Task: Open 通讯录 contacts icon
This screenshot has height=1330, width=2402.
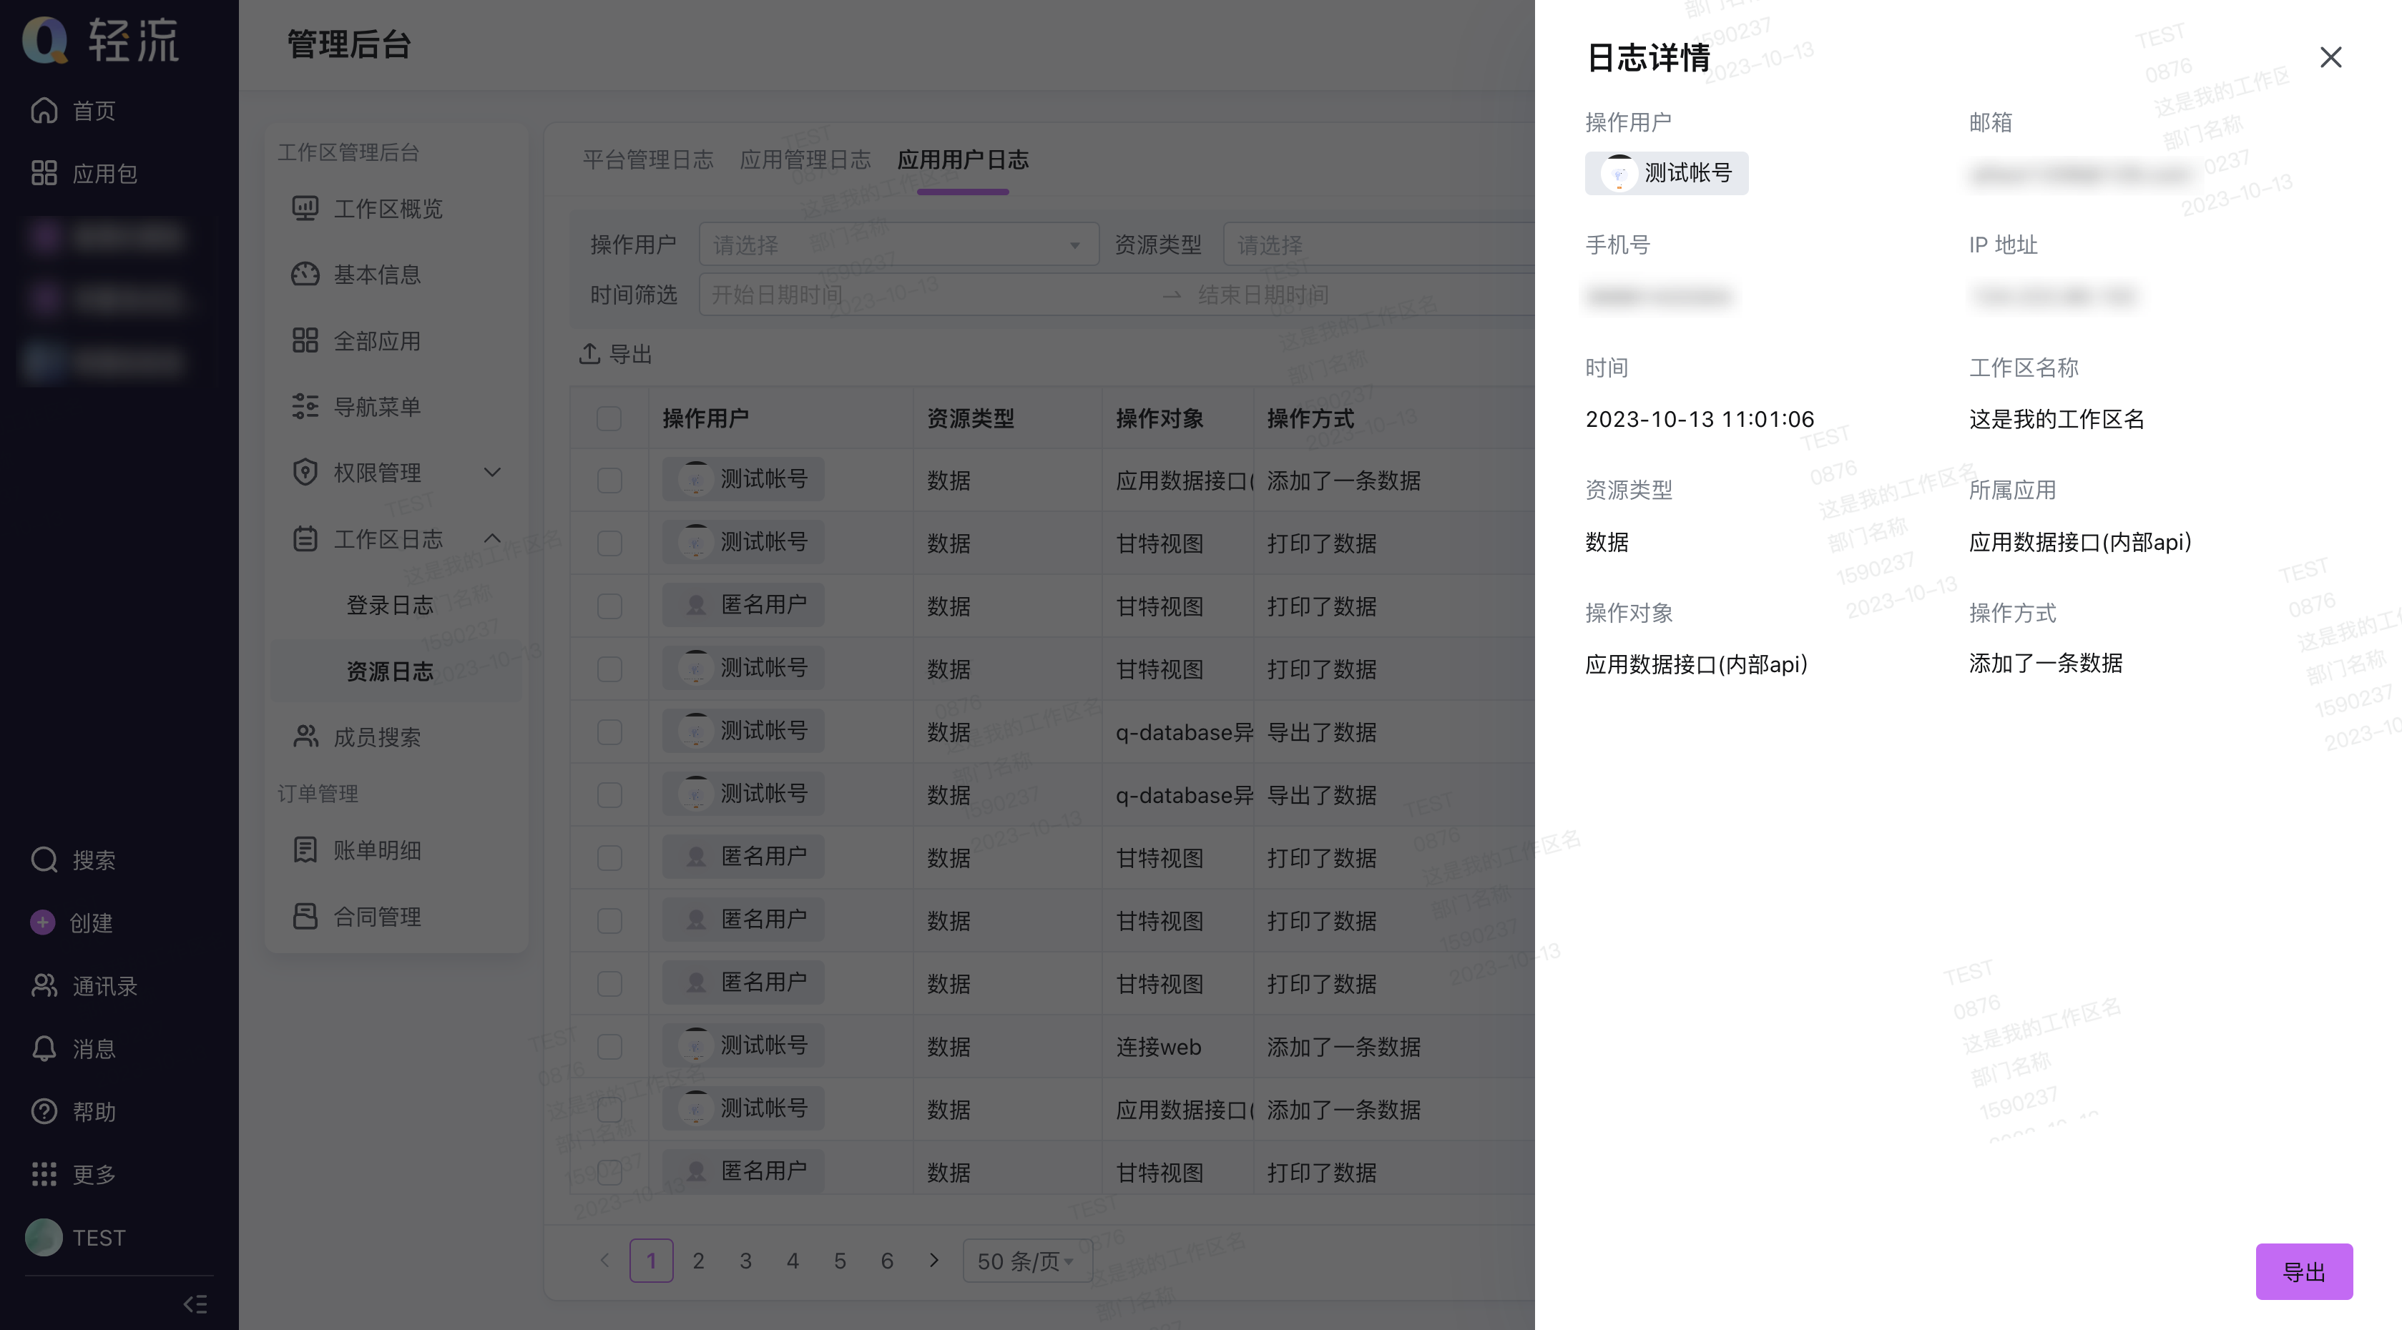Action: pyautogui.click(x=44, y=985)
